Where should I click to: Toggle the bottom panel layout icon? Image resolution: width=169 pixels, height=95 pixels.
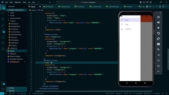pos(144,2)
